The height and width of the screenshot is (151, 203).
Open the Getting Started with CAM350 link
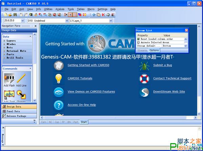tap(88, 65)
